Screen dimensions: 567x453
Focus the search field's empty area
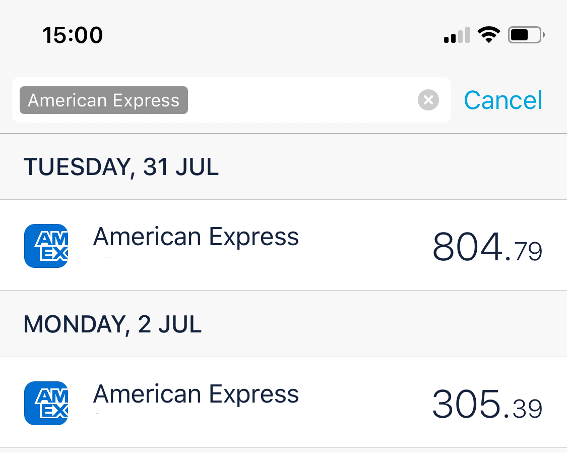coord(302,100)
